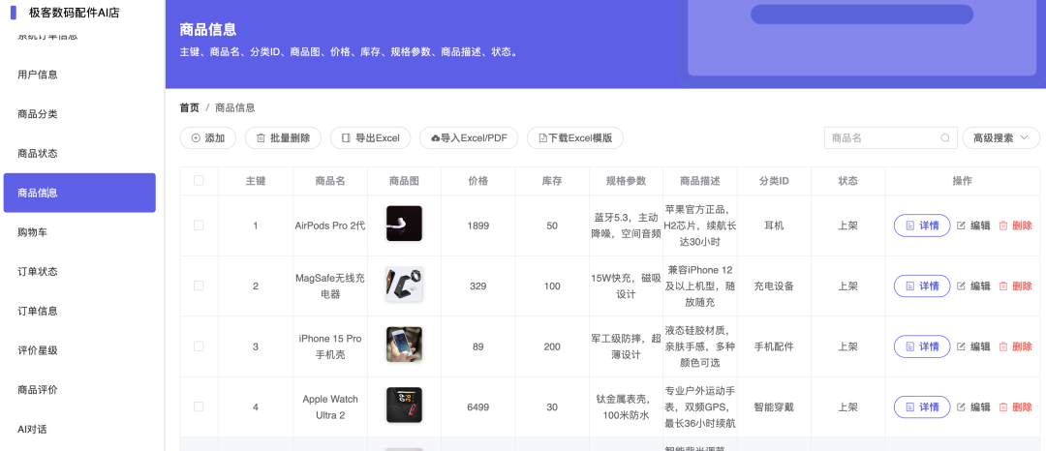Viewport: 1046px width, 451px height.
Task: Click the document icon in Apple Watch 详情 button
Action: 909,407
